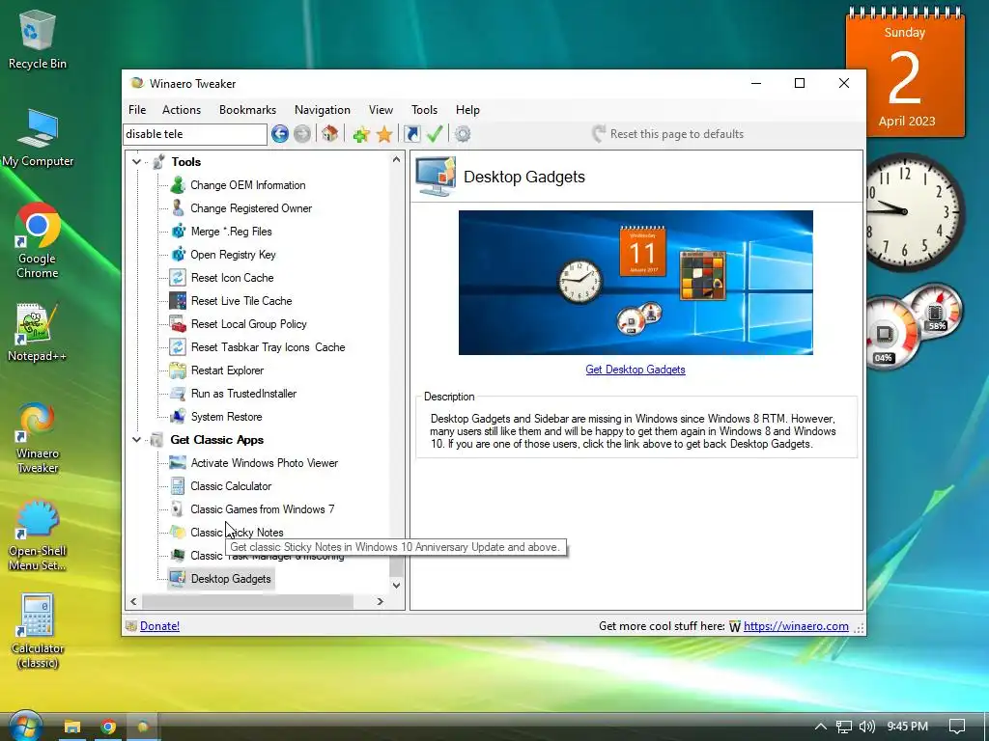Click the Open Registry Key icon
The image size is (989, 741).
coord(178,255)
